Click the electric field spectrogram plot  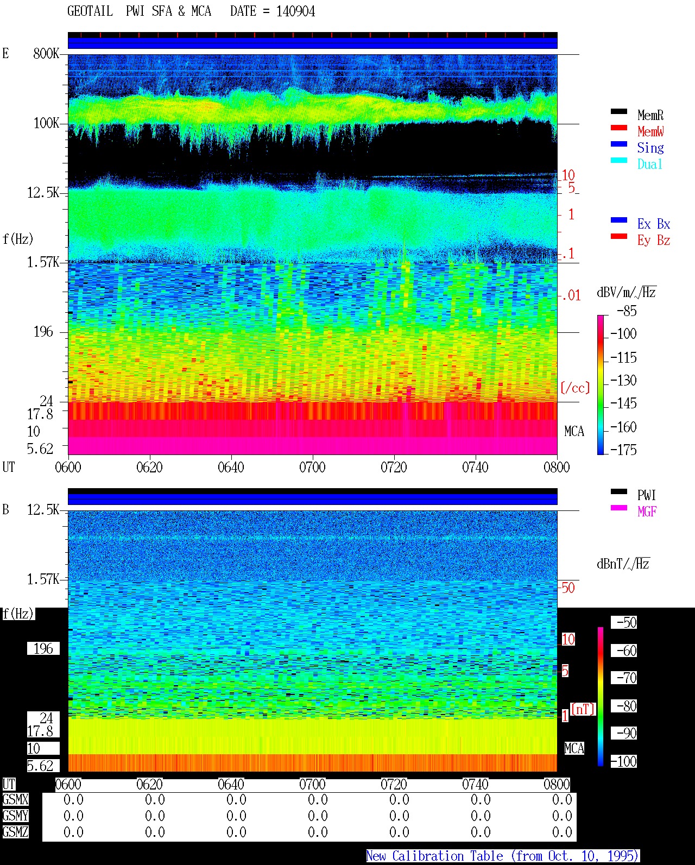(x=312, y=254)
